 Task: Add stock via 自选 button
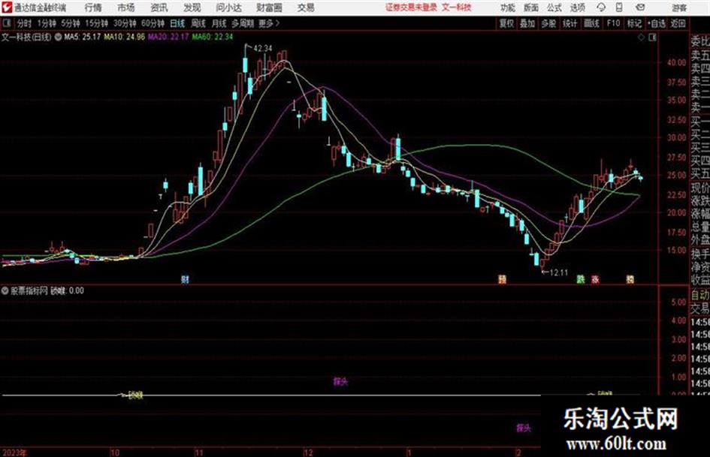click(657, 23)
